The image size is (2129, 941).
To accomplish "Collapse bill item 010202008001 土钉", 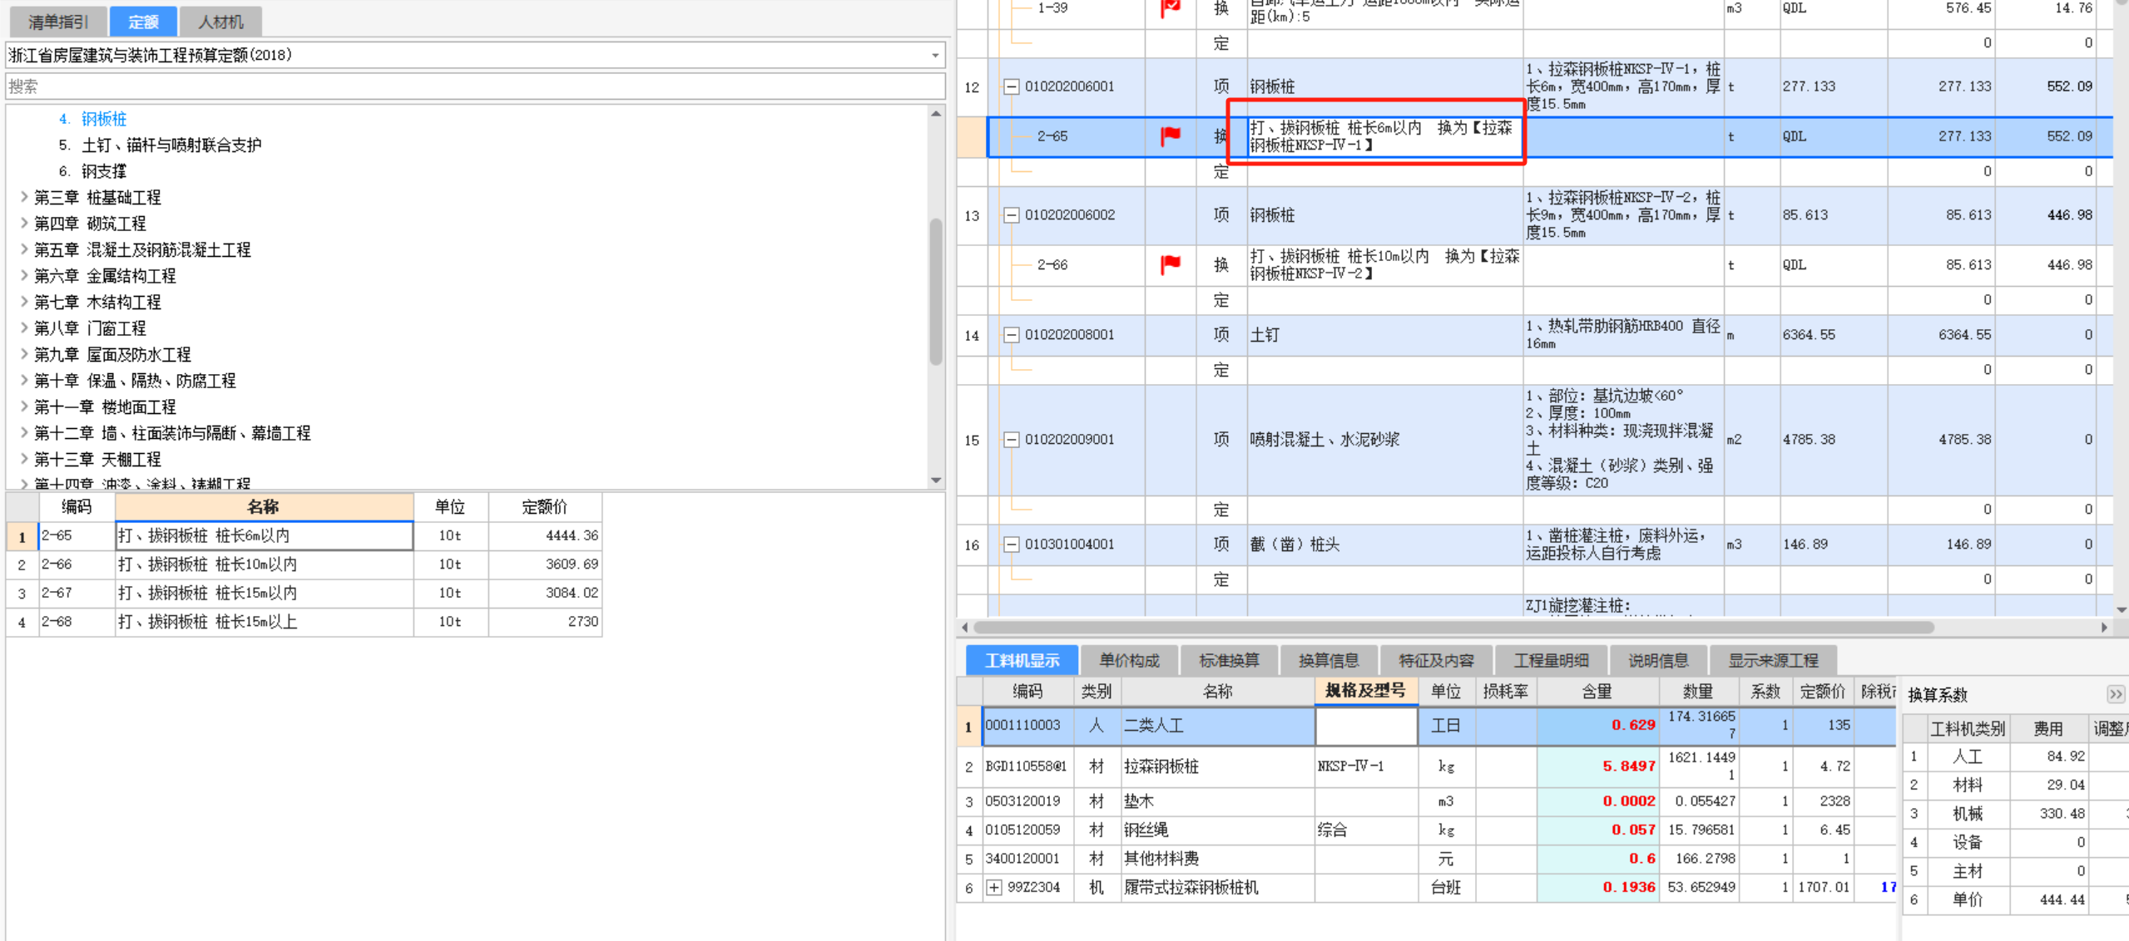I will click(1011, 335).
